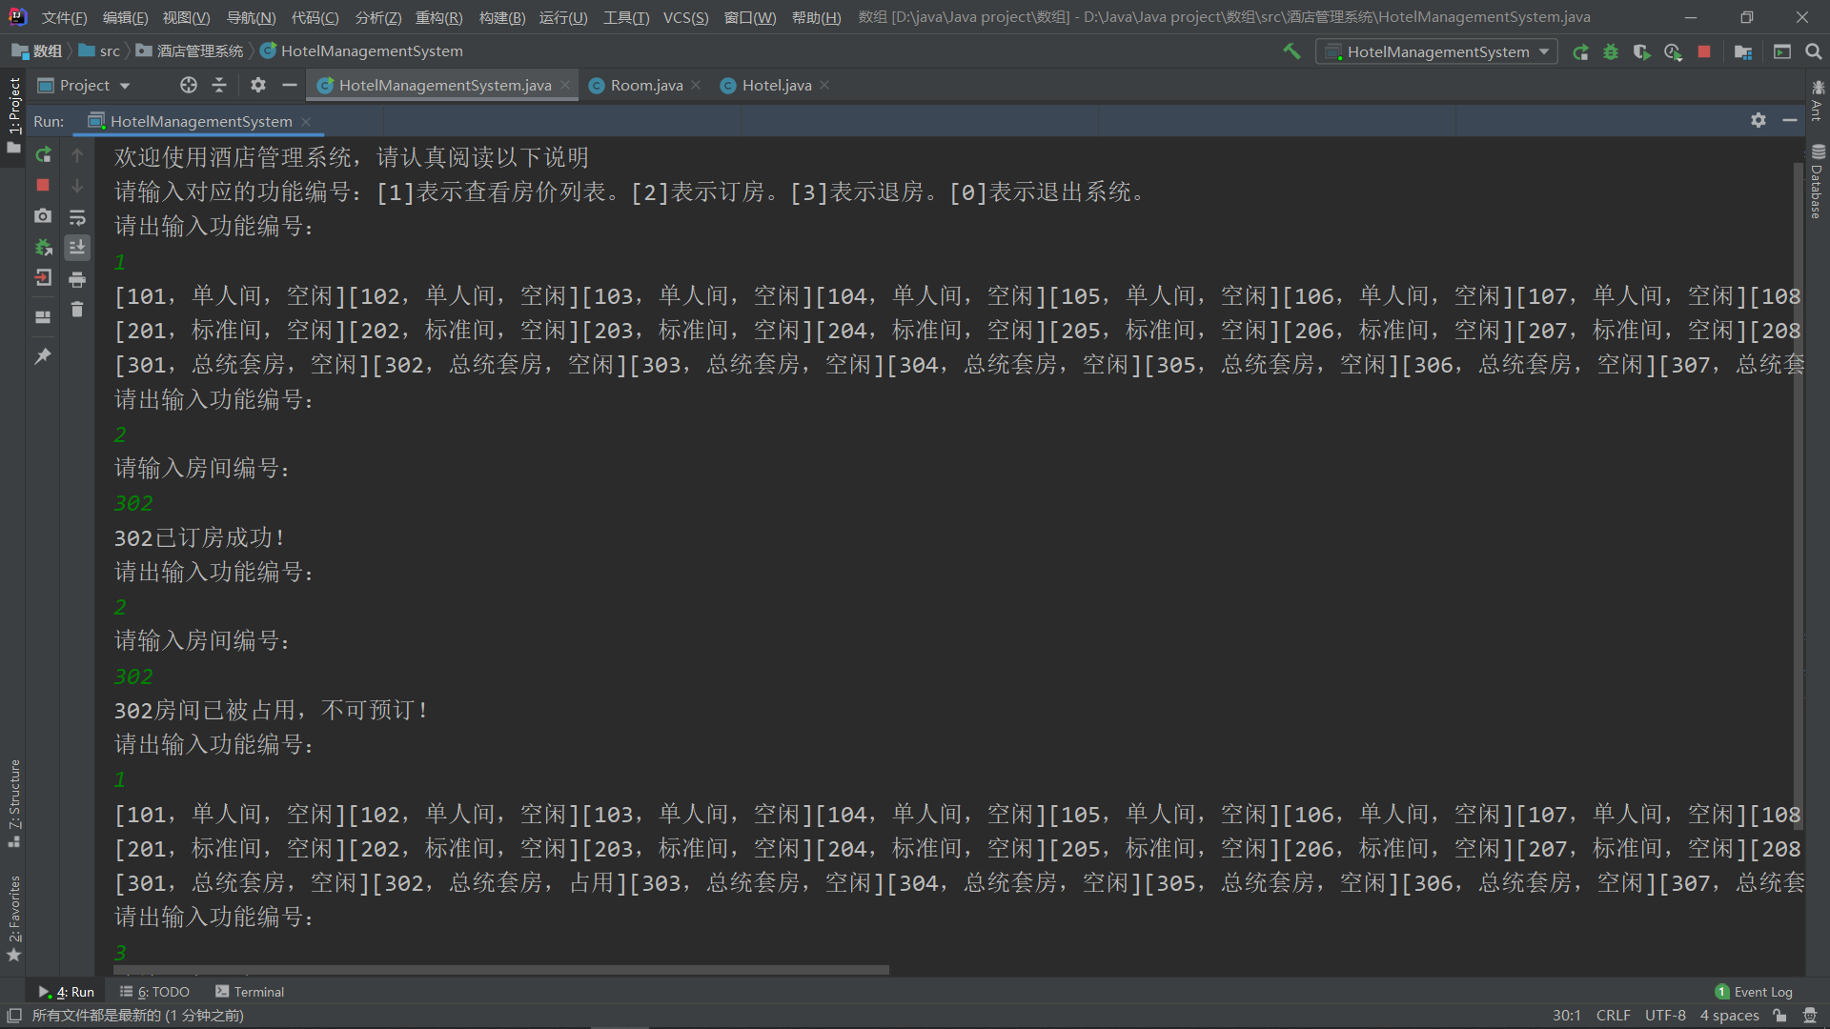Click the 数组 breadcrumb in navigation bar
The image size is (1830, 1029).
37,51
